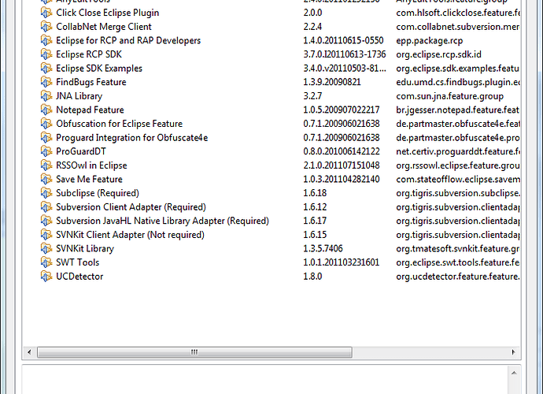Select the UCDetector name
543x394 pixels.
tap(79, 277)
